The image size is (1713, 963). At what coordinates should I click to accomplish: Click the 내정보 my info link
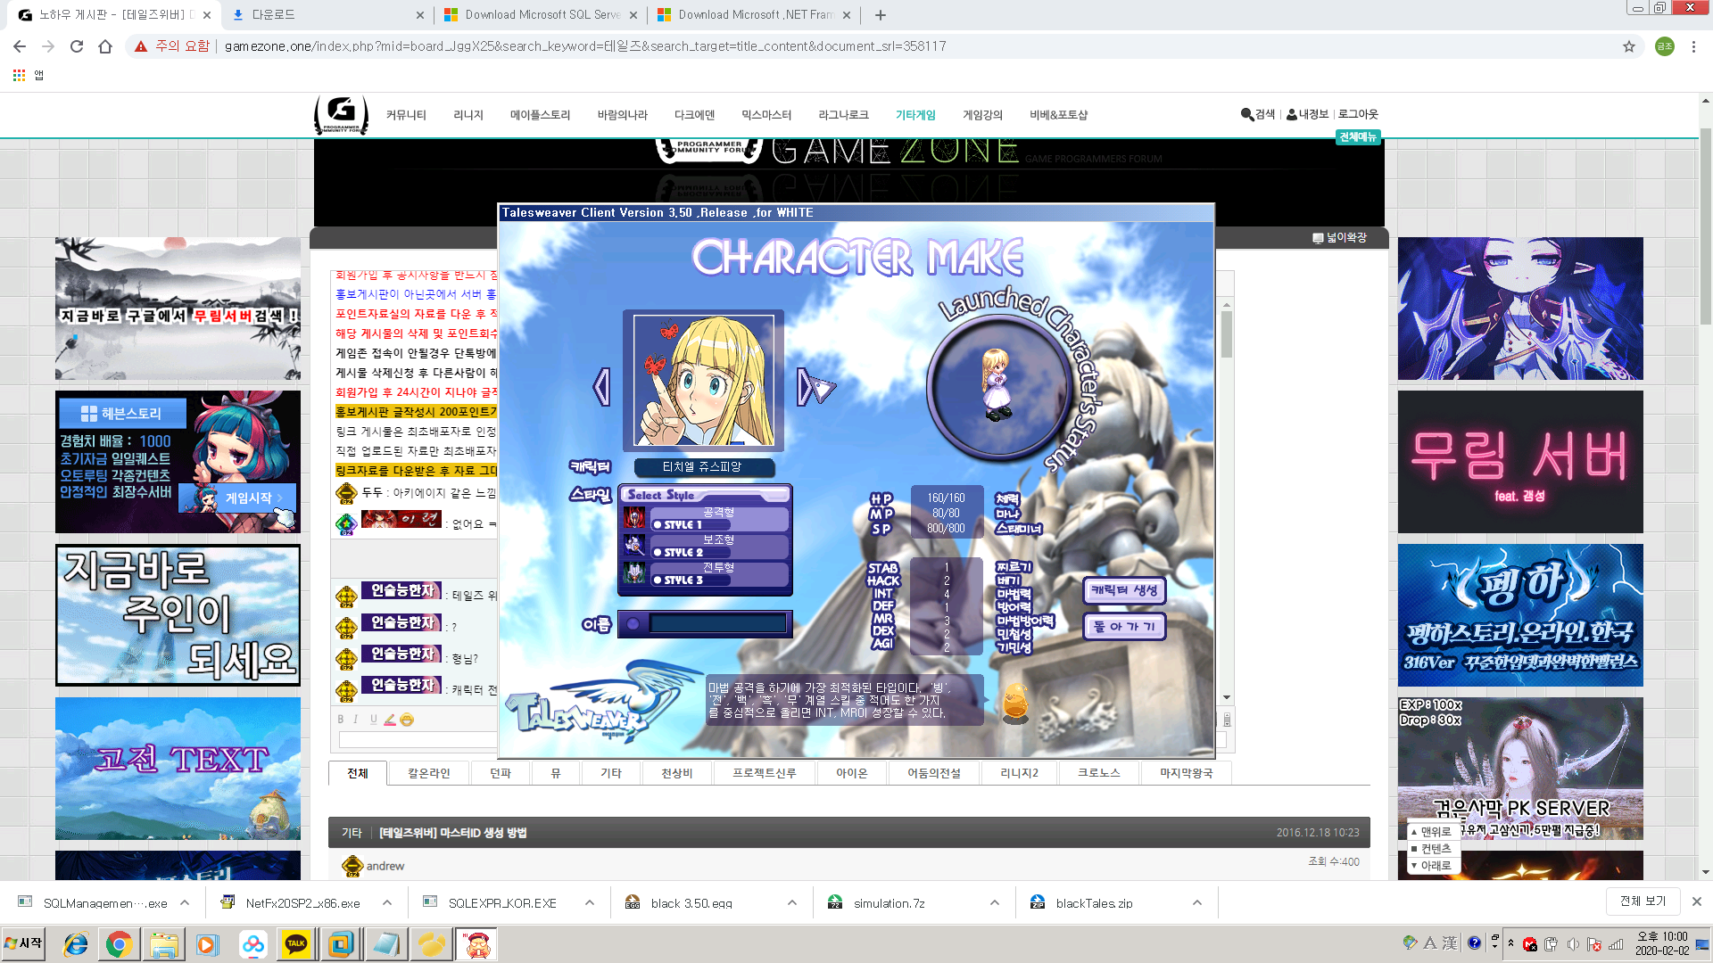coord(1307,114)
